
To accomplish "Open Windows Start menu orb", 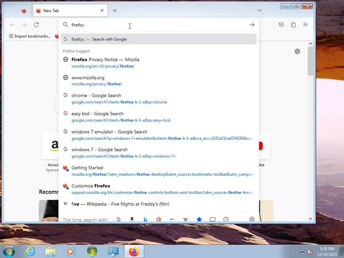I will pyautogui.click(x=9, y=251).
